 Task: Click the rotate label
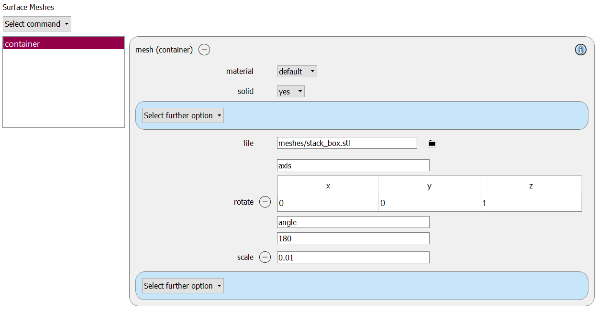[x=244, y=202]
